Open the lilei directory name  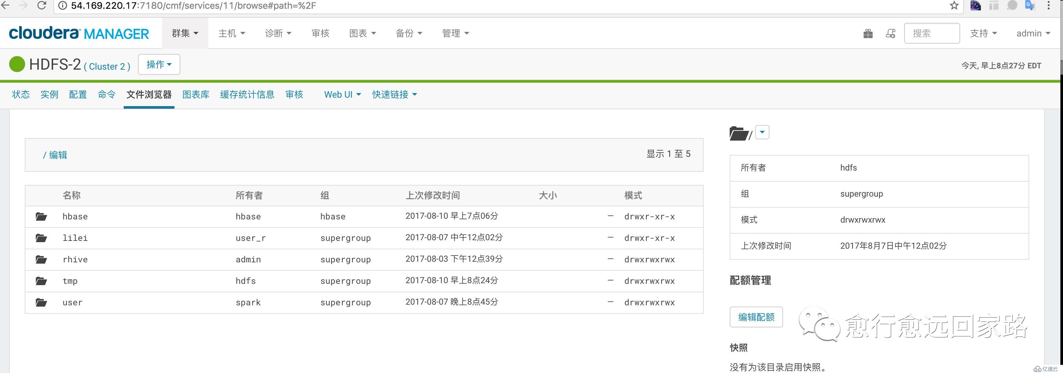click(x=75, y=238)
